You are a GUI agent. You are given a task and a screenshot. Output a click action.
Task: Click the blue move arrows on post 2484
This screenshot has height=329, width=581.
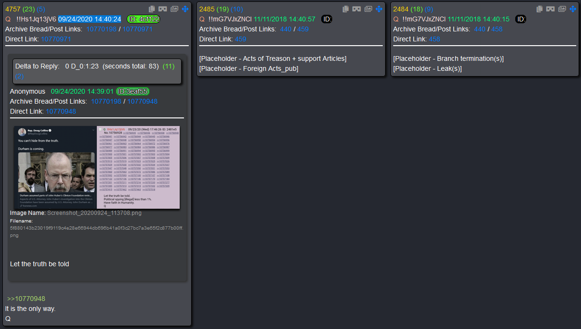tap(573, 9)
